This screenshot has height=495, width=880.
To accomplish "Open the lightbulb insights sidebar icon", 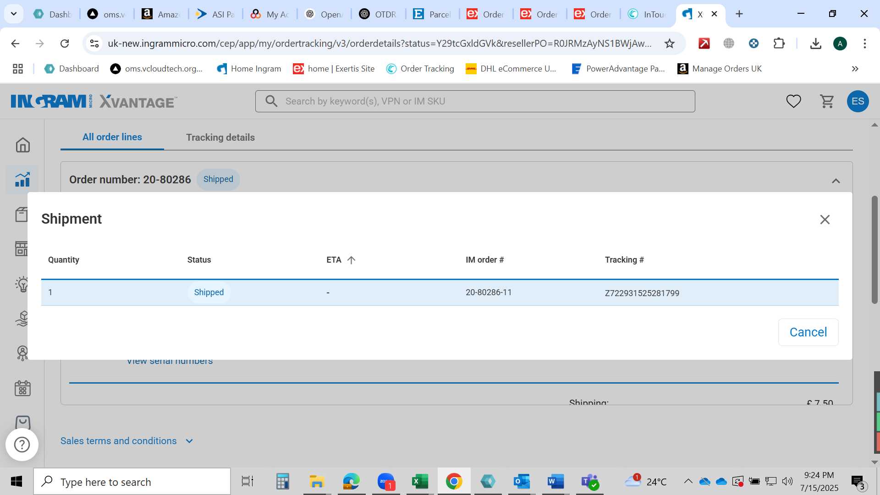I will (x=22, y=284).
